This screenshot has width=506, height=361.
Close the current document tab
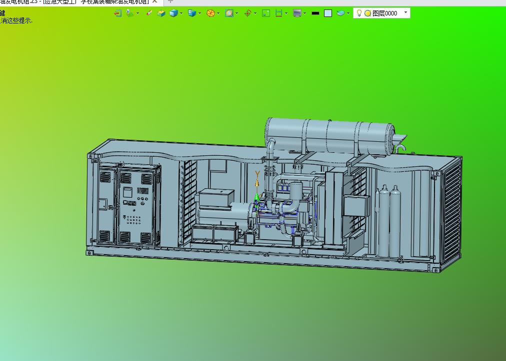coord(155,1)
